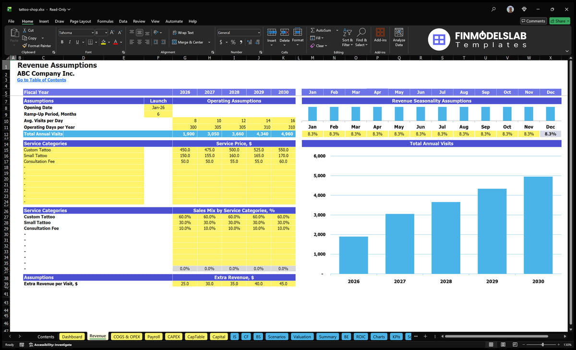This screenshot has height=350, width=576.
Task: Open the font size dropdown
Action: pos(106,33)
